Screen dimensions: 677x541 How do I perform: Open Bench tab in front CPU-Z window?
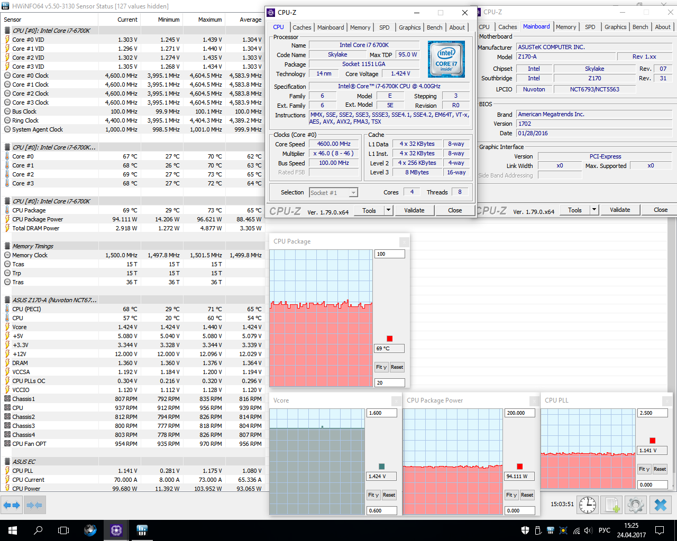click(x=435, y=27)
